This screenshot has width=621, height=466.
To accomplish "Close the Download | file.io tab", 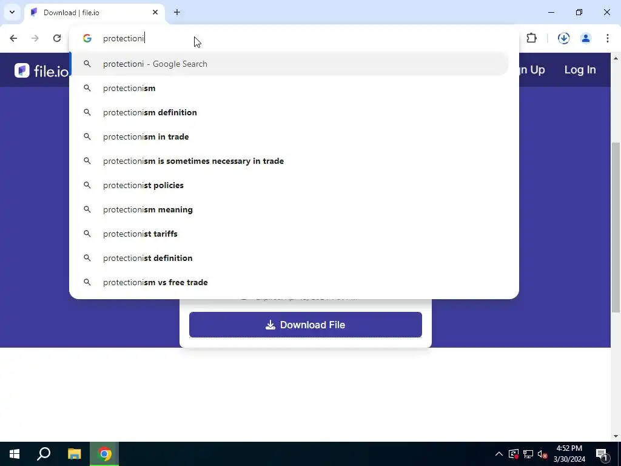I will [x=155, y=12].
